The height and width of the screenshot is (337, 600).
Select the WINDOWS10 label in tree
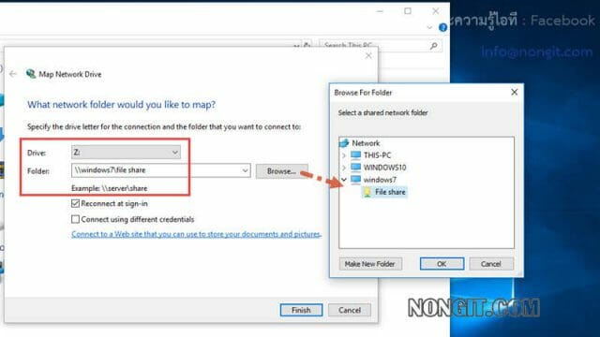384,168
